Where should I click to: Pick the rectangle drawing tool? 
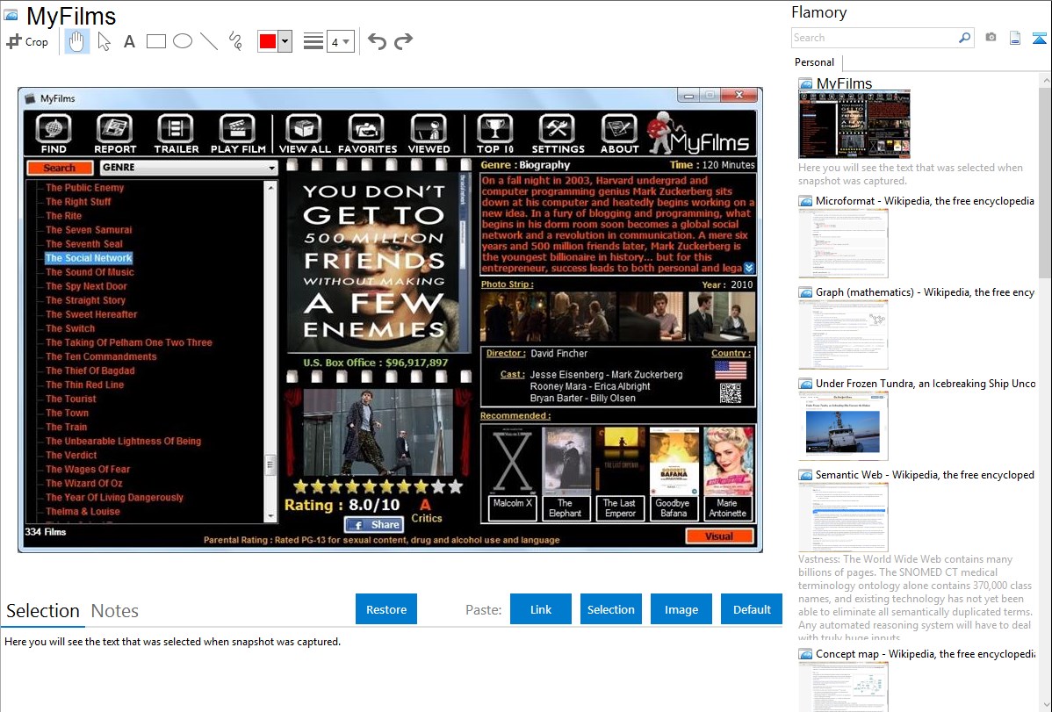155,41
